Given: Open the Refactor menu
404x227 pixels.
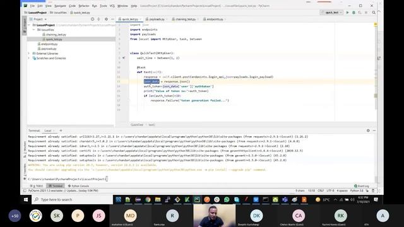Looking at the screenshot, I should (x=84, y=6).
